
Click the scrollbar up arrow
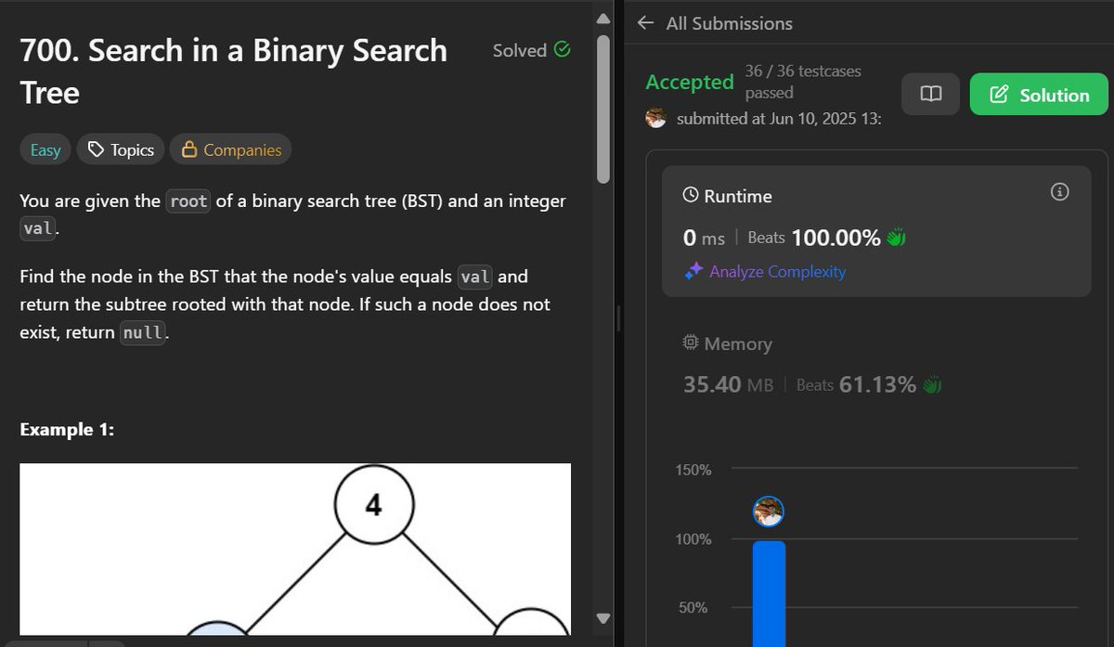[x=603, y=19]
